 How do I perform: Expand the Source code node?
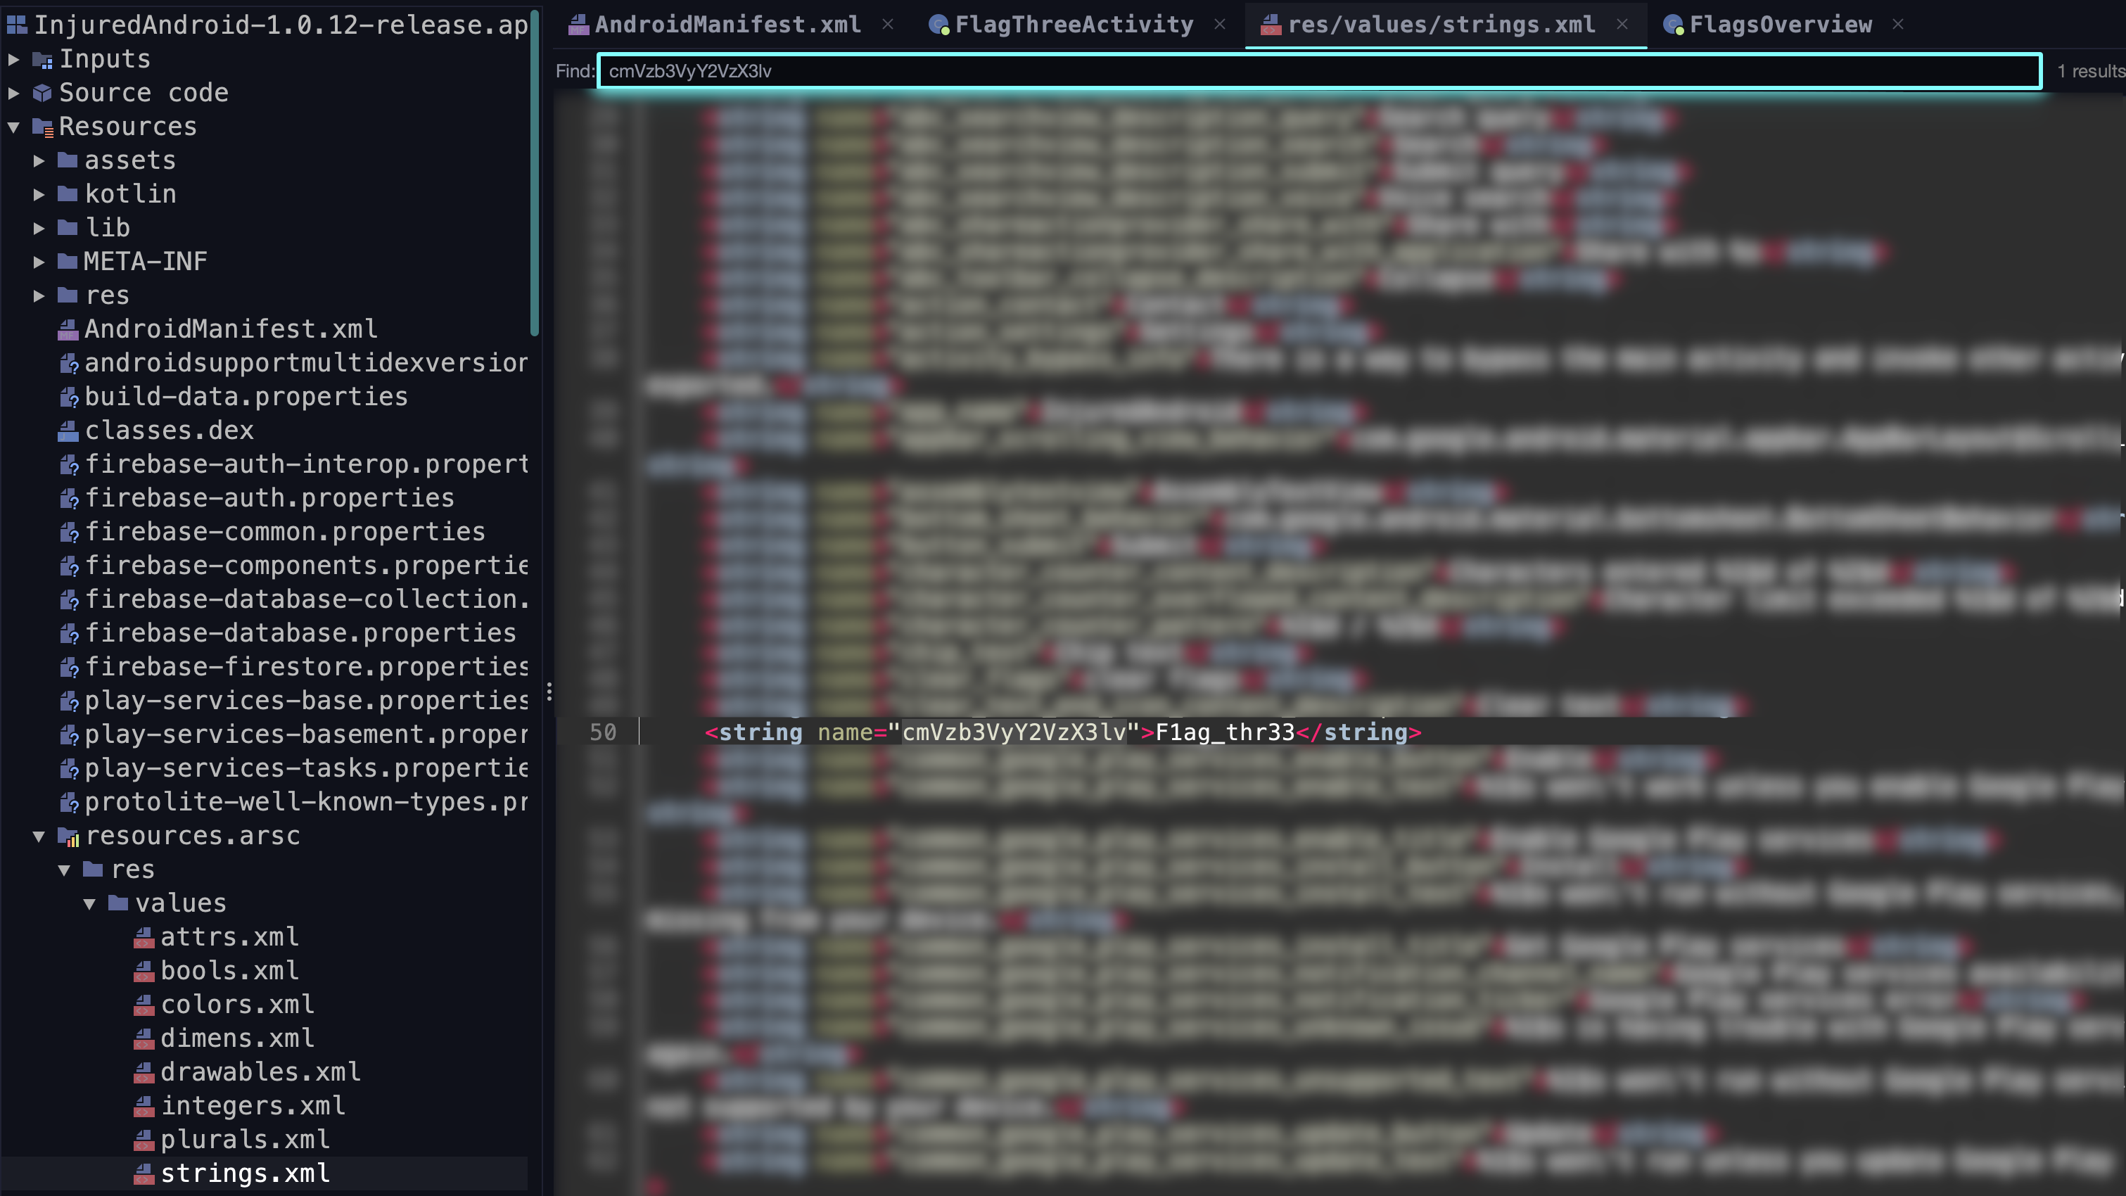(14, 92)
